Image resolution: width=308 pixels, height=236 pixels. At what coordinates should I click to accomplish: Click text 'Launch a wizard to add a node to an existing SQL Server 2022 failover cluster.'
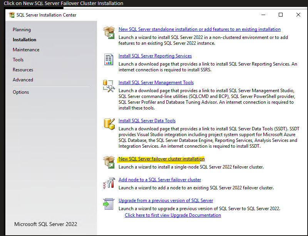click(196, 188)
